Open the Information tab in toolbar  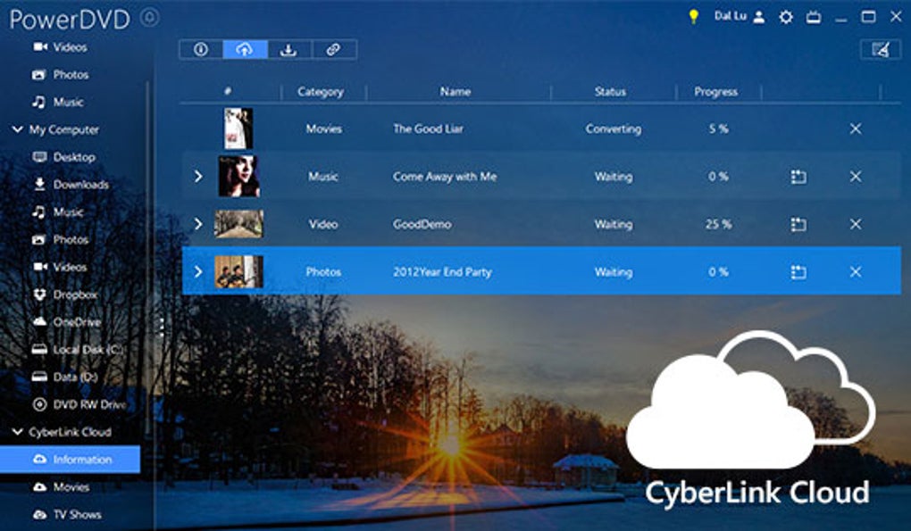pyautogui.click(x=201, y=49)
